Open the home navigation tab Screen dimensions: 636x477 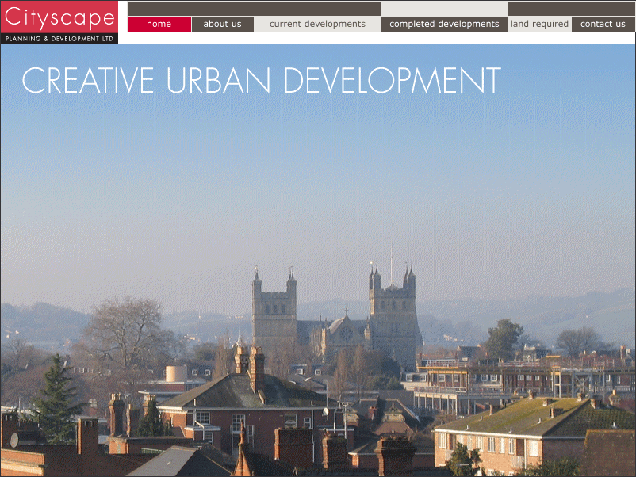159,24
